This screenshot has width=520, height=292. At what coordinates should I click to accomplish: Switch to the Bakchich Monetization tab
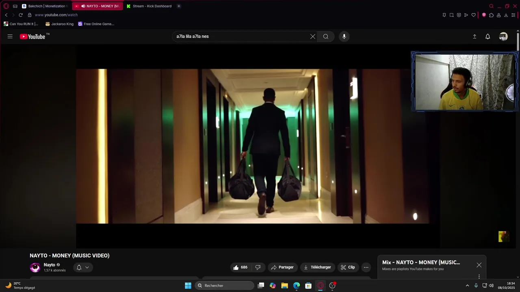click(45, 6)
